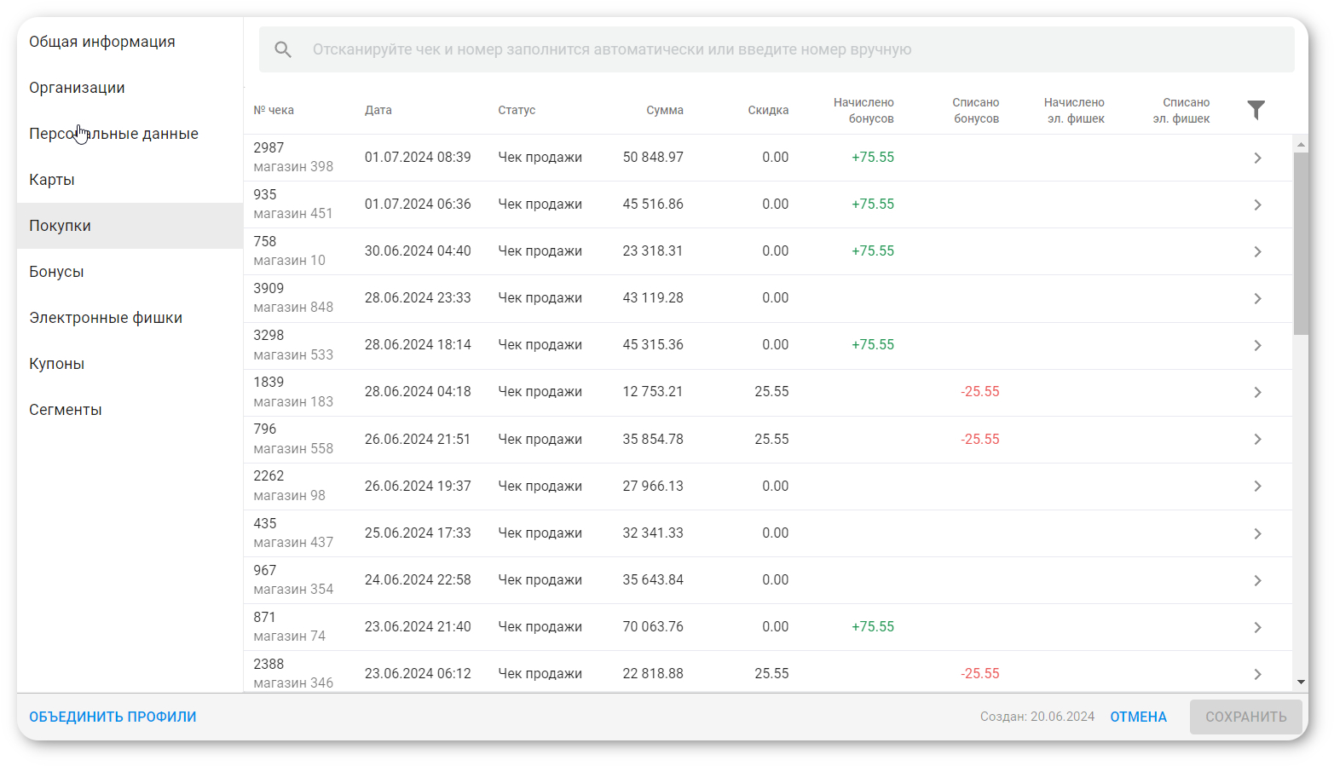Expand receipt 3298 details chevron
This screenshot has width=1334, height=766.
[1257, 345]
